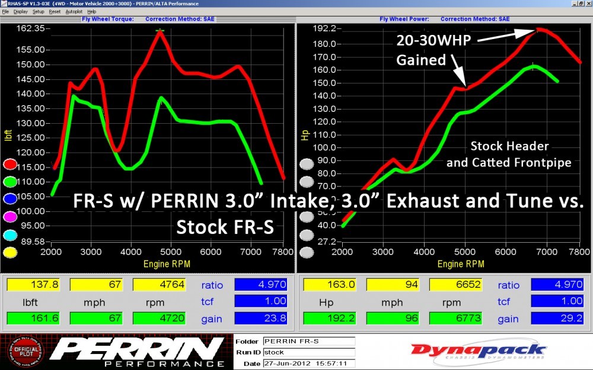593x370 pixels.
Task: Select the cyan run indicator on torque graph
Action: pyautogui.click(x=10, y=235)
